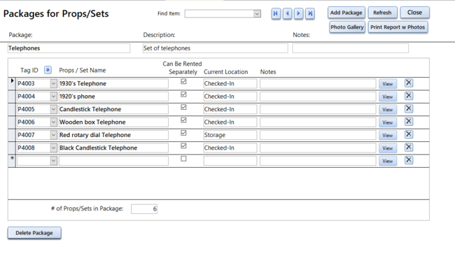Click Delete Package button
This screenshot has width=455, height=256.
[34, 233]
